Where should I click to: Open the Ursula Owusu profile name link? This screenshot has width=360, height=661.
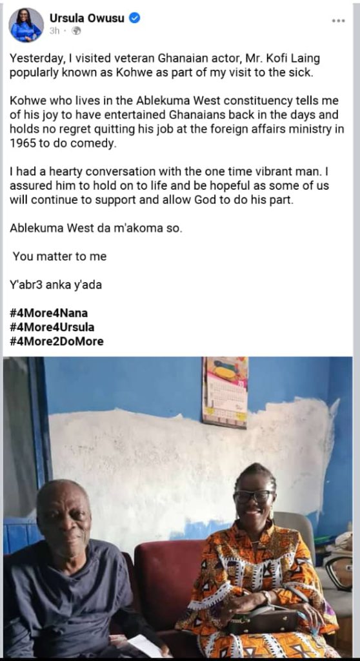point(87,18)
